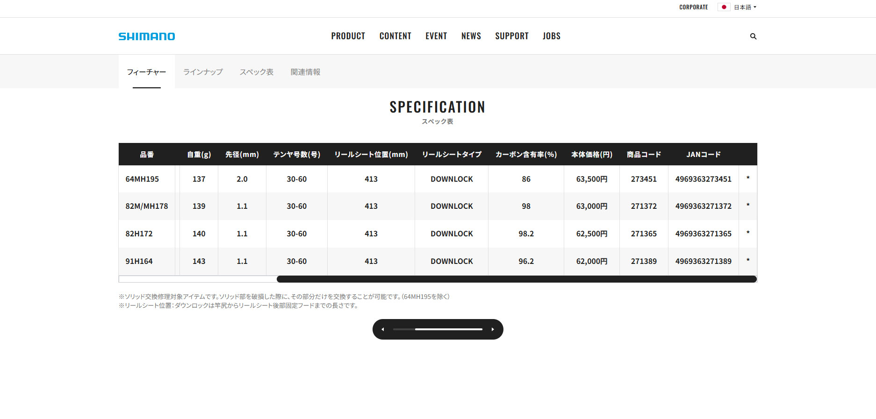Viewport: 876px width, 419px height.
Task: Click the table's horizontal scrollbar thumb
Action: 517,279
